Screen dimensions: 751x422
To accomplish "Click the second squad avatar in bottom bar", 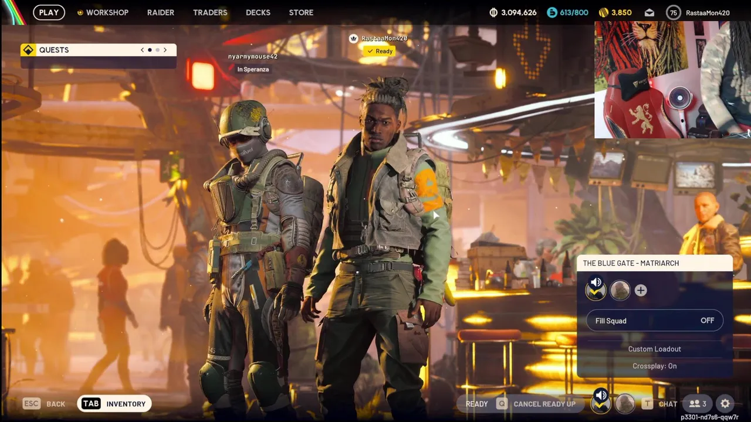I will click(x=625, y=403).
